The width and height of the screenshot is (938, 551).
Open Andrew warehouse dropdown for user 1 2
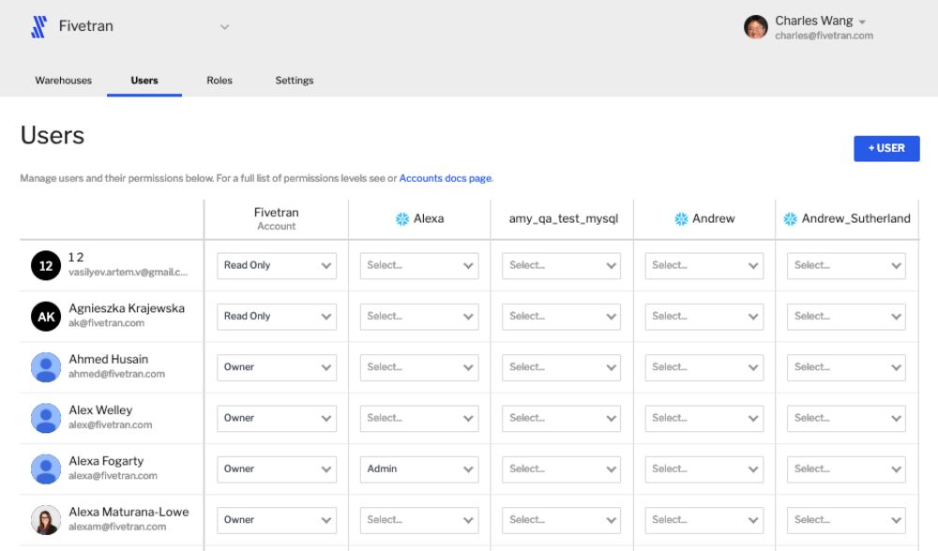(x=704, y=265)
